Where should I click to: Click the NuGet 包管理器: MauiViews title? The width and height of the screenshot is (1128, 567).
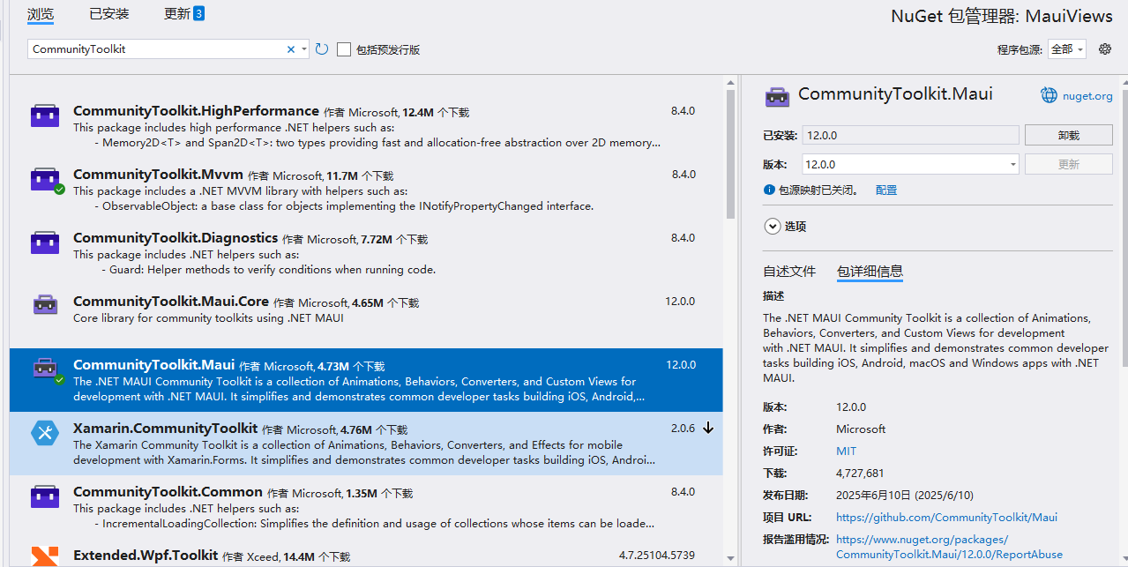click(1002, 17)
